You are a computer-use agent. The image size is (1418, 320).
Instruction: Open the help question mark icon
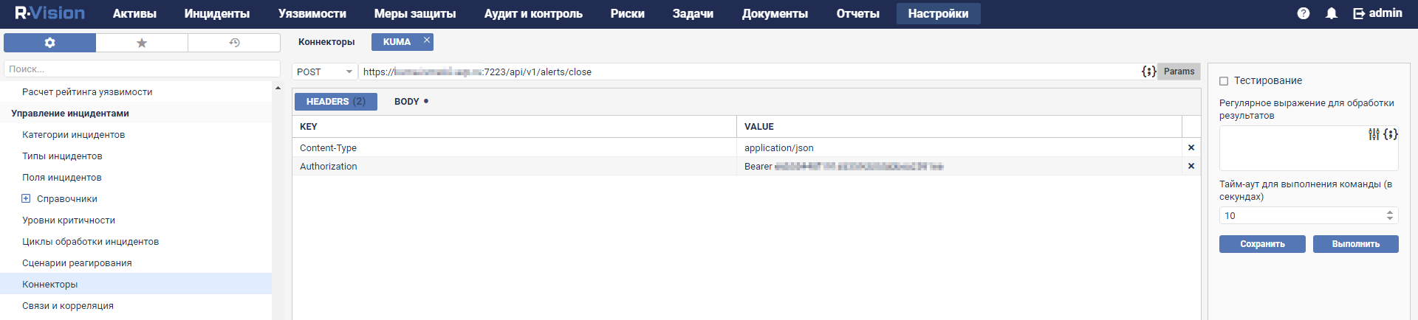point(1304,13)
